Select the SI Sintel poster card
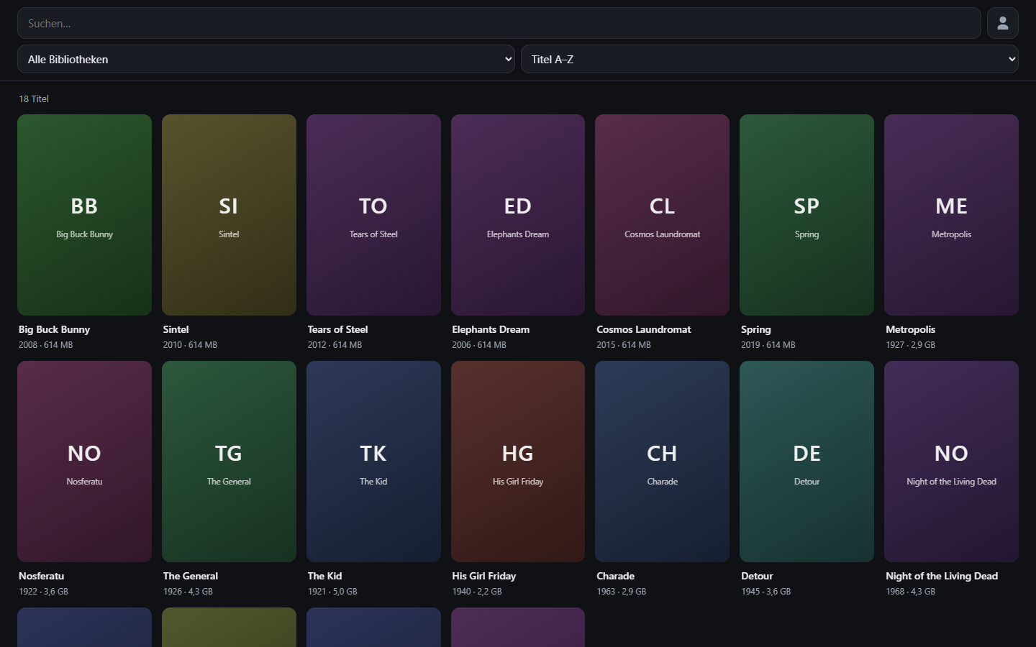The height and width of the screenshot is (647, 1036). pyautogui.click(x=229, y=215)
